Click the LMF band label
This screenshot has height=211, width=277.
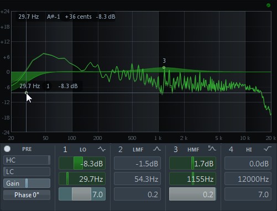(x=138, y=150)
